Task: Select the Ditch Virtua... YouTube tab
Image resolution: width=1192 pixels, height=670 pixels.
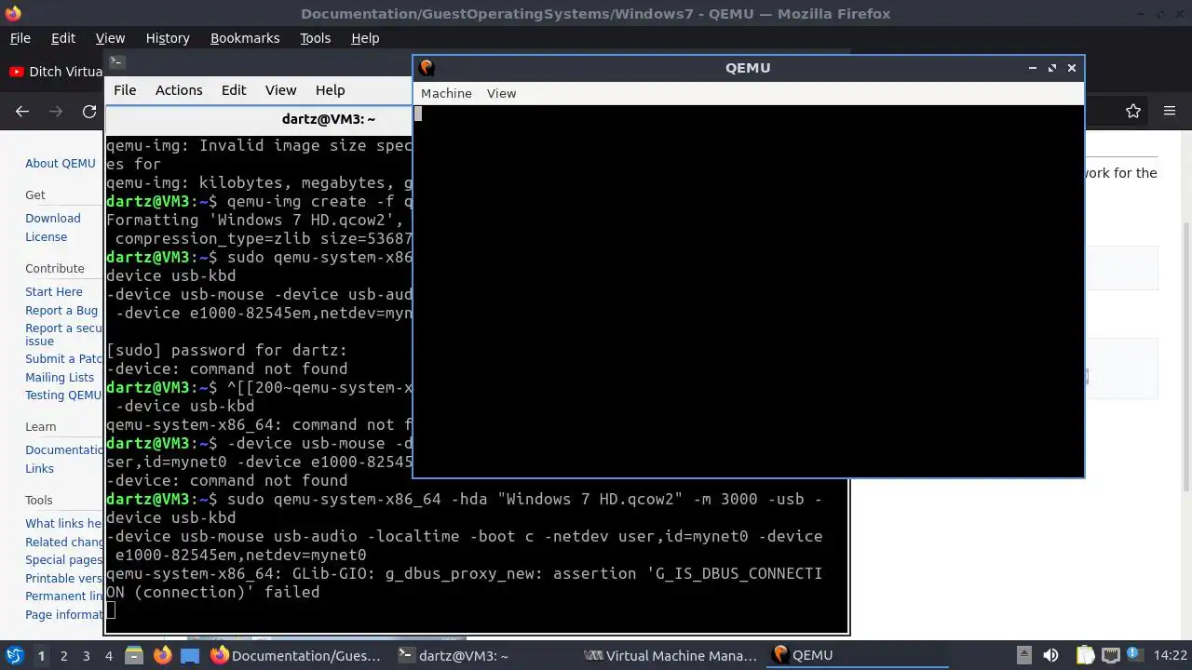Action: [56, 72]
